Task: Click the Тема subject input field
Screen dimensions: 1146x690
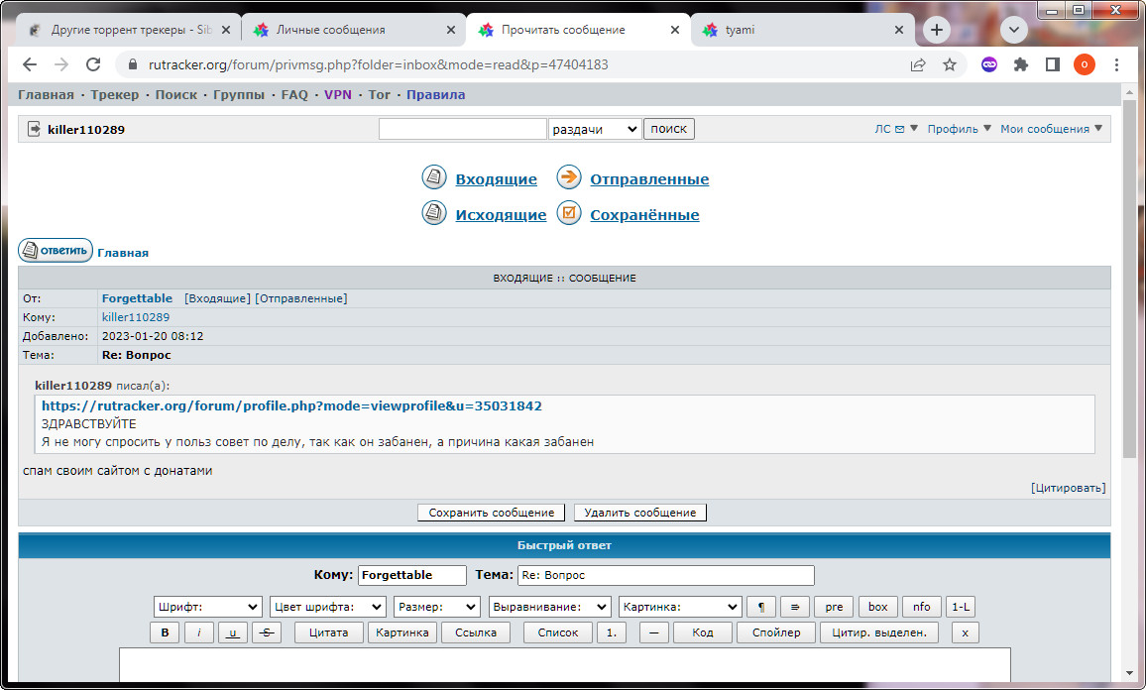Action: tap(665, 575)
